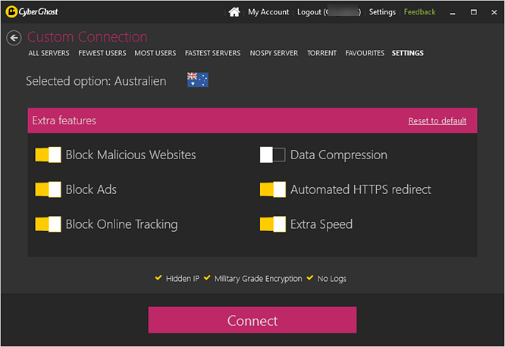Click the Extra features header
Image resolution: width=505 pixels, height=347 pixels.
(252, 120)
